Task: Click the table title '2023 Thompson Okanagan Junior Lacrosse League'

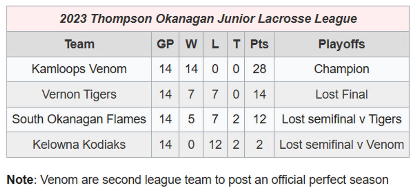Action: pos(208,19)
